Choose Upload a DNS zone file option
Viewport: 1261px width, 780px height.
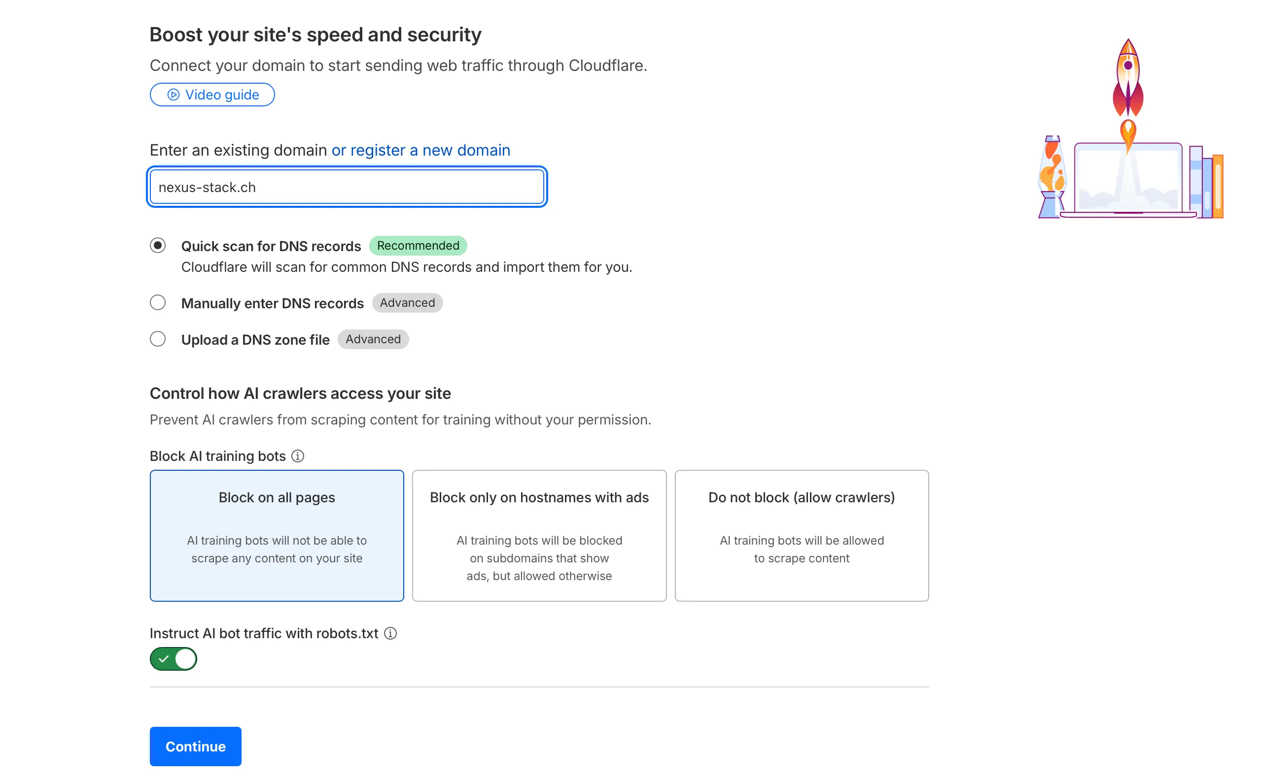tap(158, 339)
